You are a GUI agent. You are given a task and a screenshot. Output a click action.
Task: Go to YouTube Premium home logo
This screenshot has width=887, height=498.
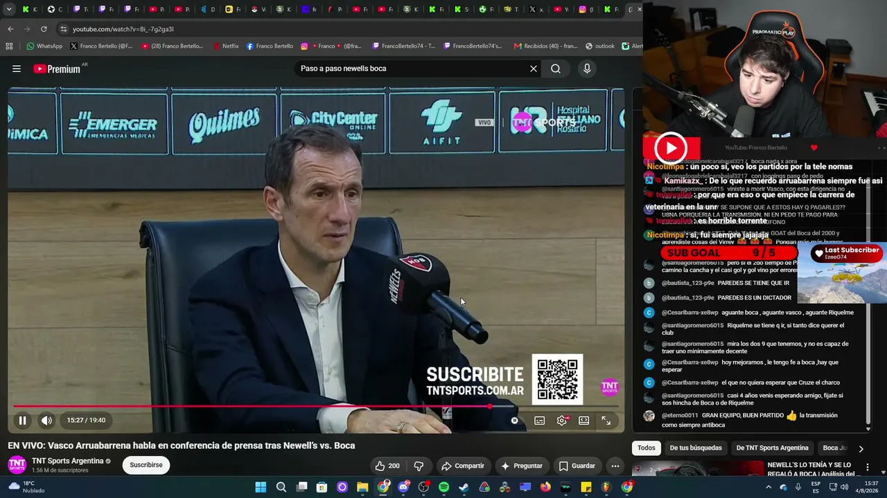point(57,68)
